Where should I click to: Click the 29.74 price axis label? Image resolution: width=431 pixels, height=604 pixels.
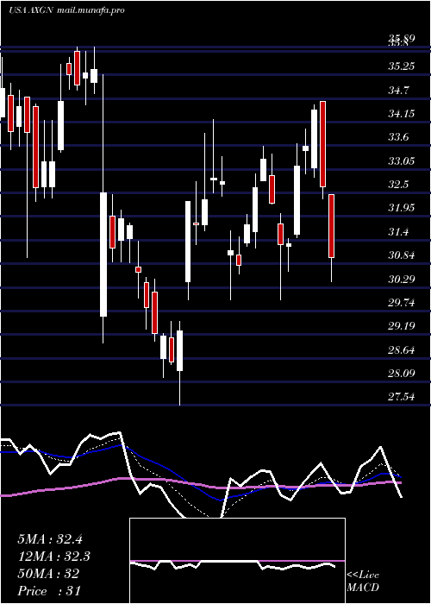point(402,303)
